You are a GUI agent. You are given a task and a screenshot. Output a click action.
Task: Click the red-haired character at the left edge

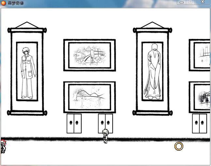tap(3, 146)
